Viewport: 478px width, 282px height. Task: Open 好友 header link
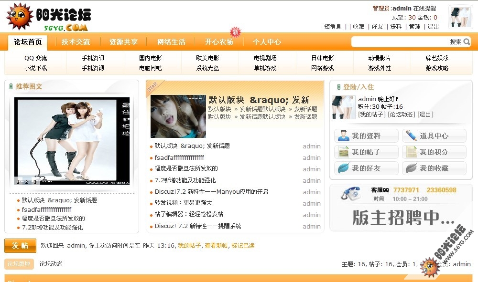[377, 27]
